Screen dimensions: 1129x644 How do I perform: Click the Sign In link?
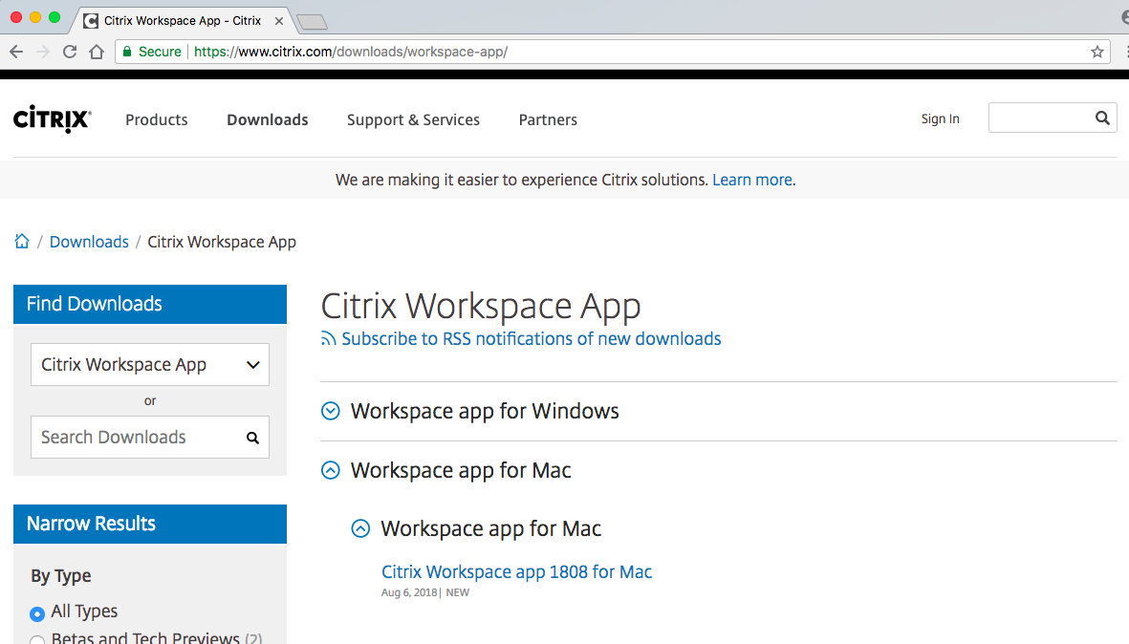point(941,118)
